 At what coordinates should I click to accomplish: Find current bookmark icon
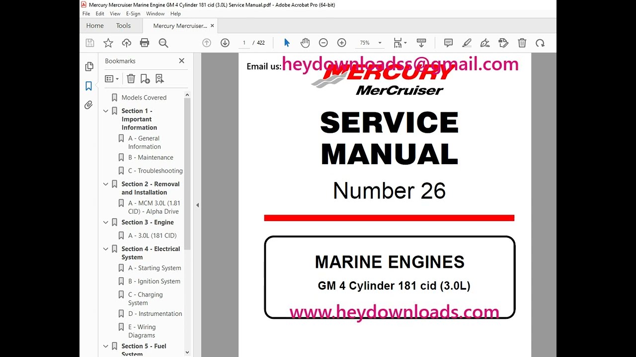pyautogui.click(x=159, y=78)
